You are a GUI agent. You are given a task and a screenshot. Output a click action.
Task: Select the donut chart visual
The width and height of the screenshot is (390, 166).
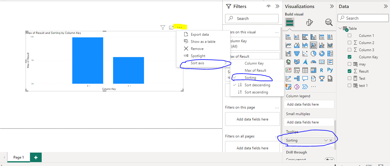click(322, 54)
